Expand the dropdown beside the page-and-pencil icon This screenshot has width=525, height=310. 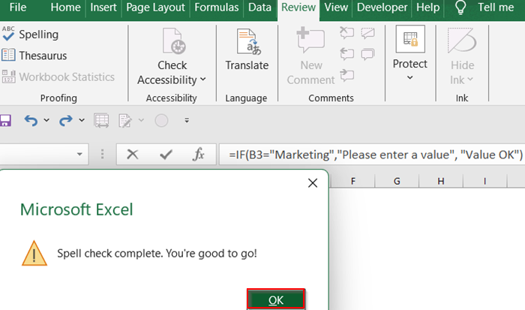(141, 120)
